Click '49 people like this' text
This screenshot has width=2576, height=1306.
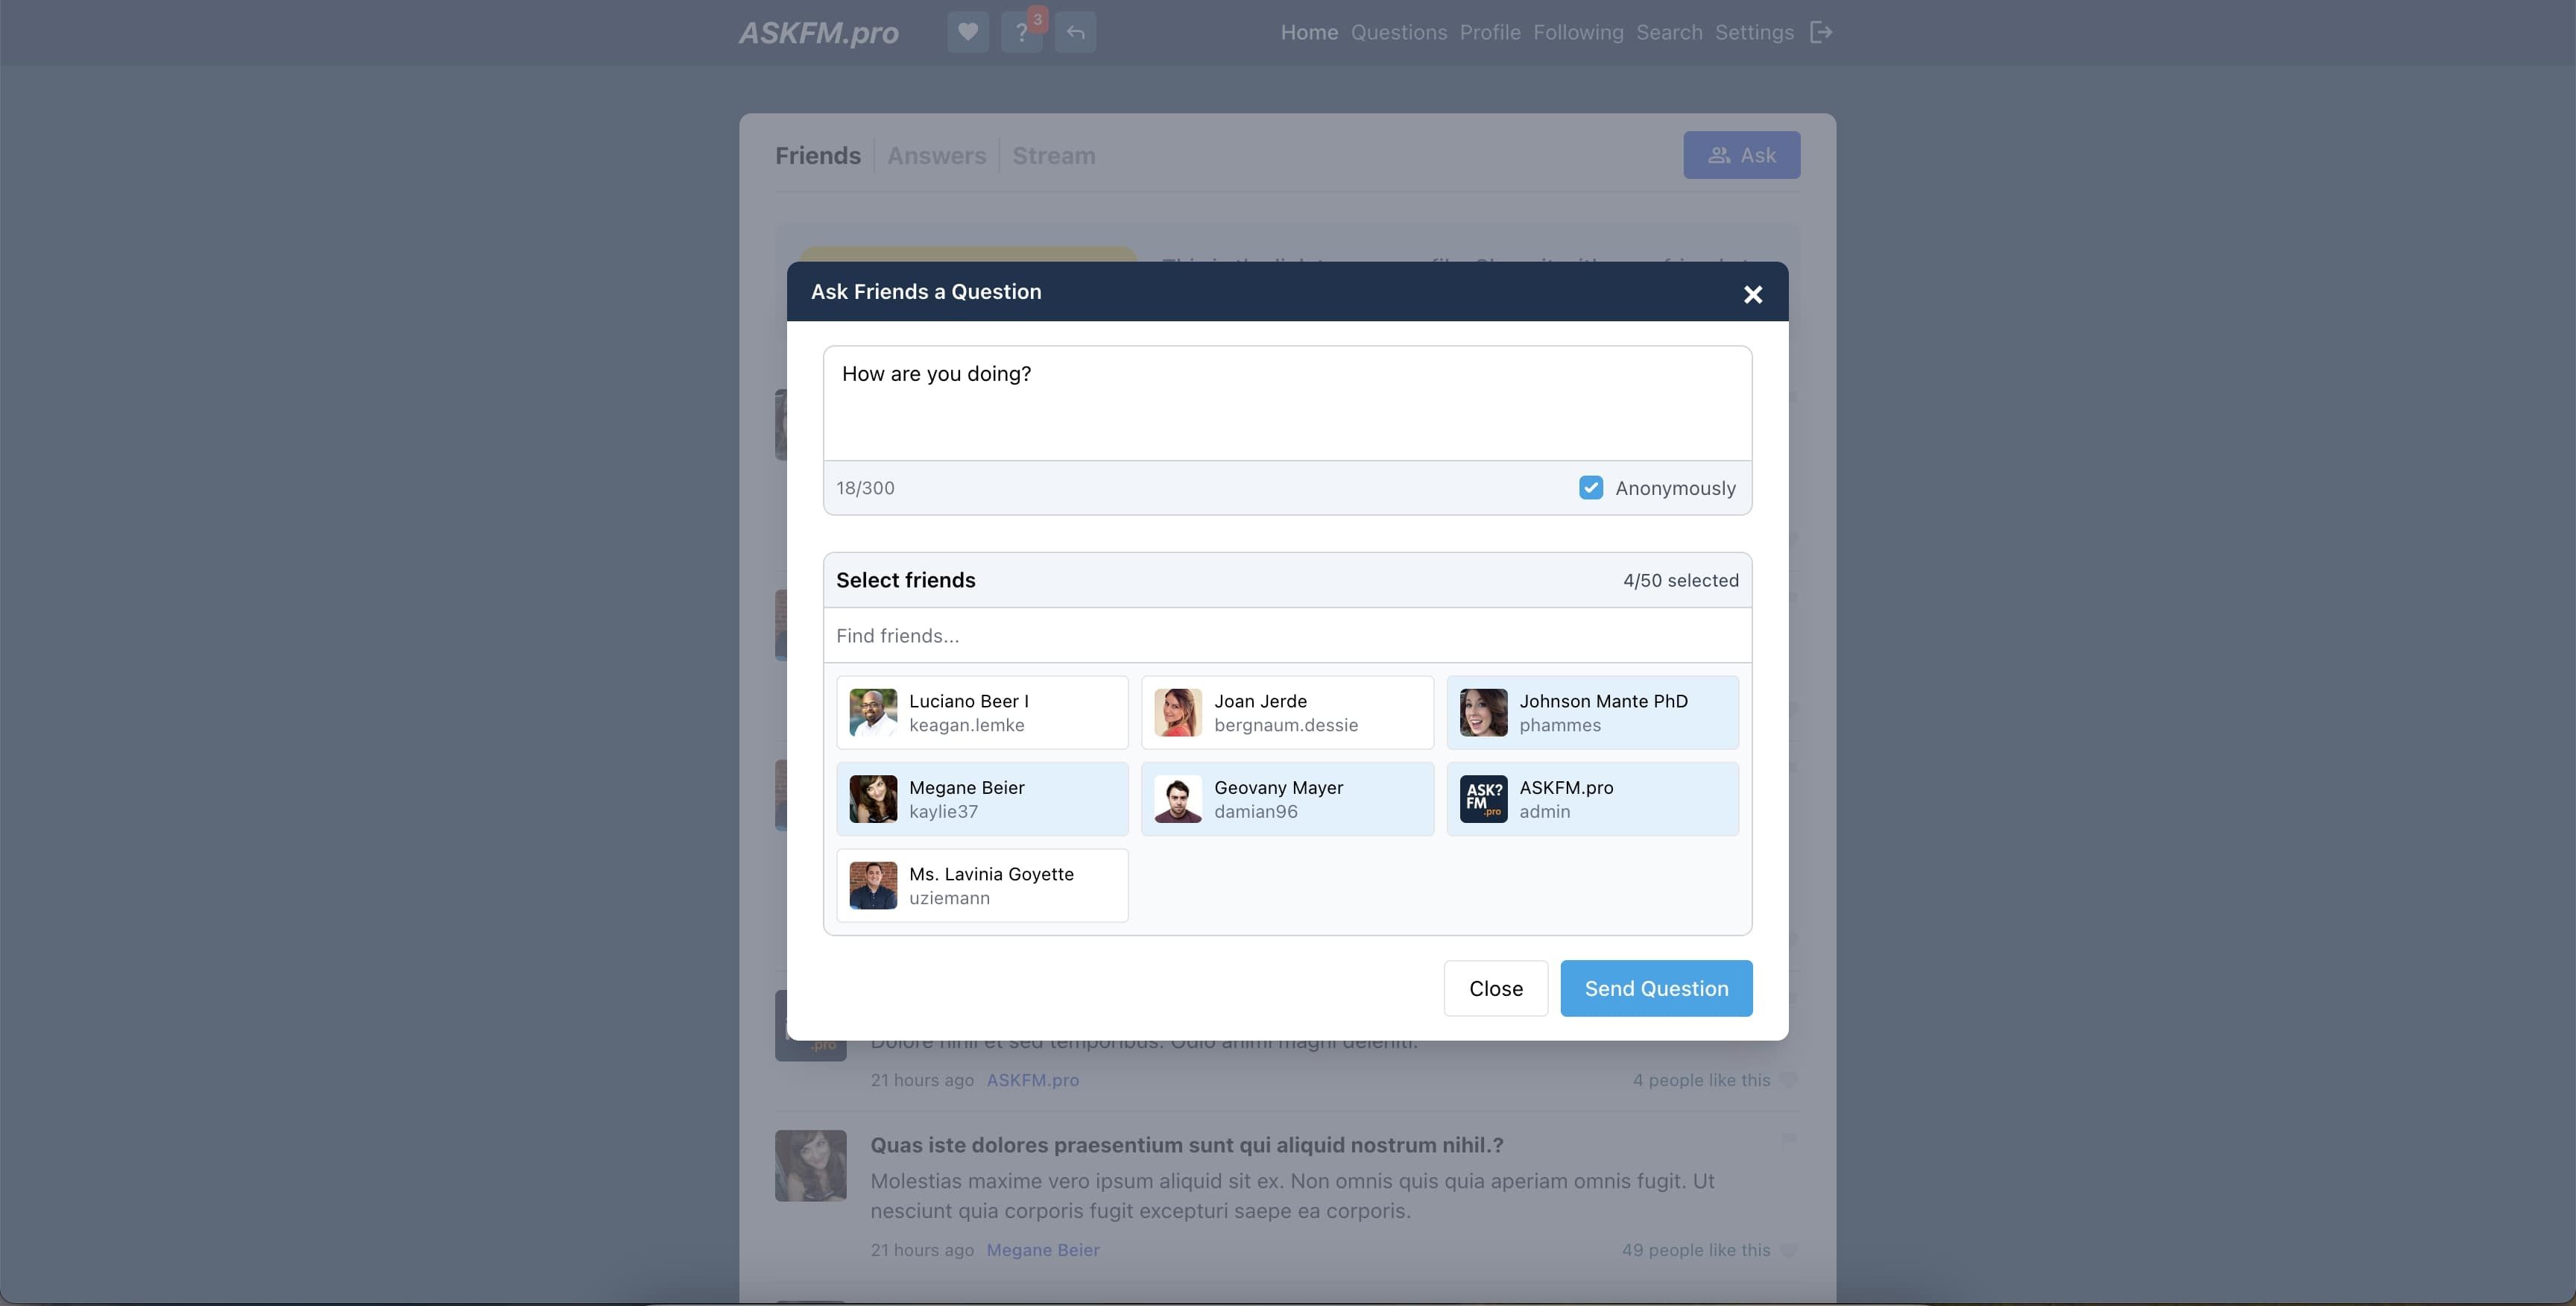coord(1695,1250)
